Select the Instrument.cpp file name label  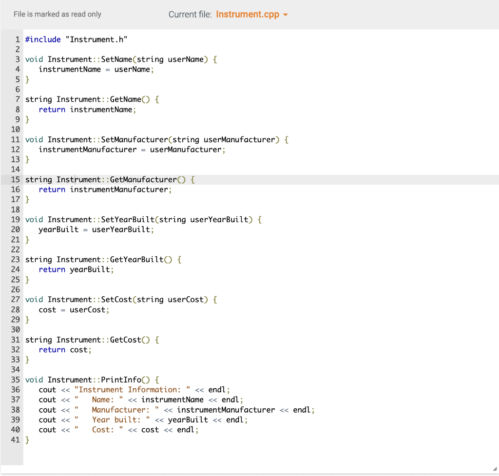click(249, 15)
